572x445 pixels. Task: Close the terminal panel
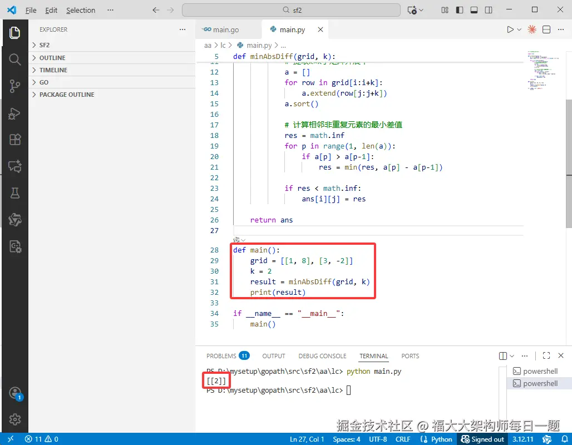point(561,355)
